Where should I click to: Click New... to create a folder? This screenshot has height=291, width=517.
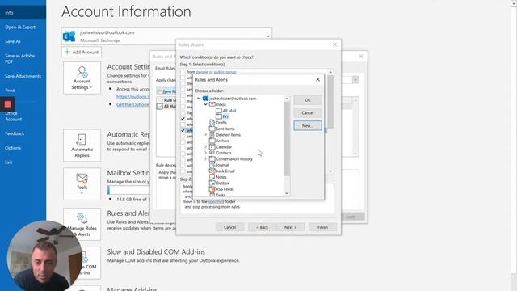click(x=307, y=125)
